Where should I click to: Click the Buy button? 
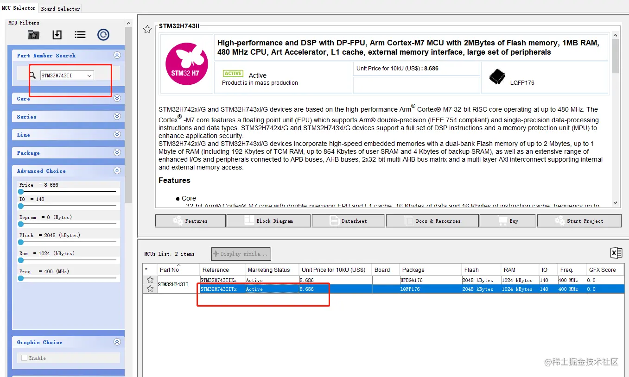click(x=508, y=221)
